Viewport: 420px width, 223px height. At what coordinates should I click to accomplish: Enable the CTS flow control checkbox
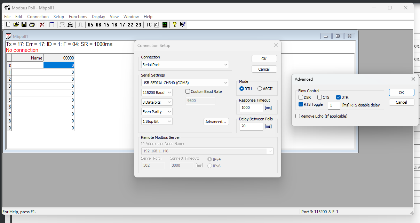click(x=320, y=97)
